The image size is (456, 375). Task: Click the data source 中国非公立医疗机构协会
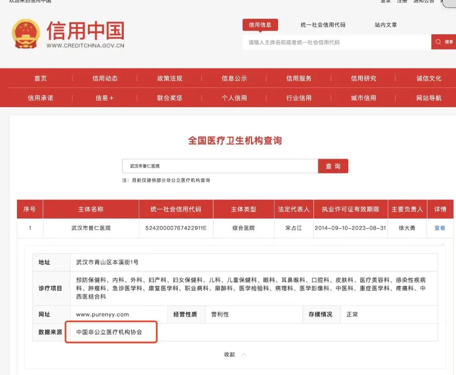(109, 332)
